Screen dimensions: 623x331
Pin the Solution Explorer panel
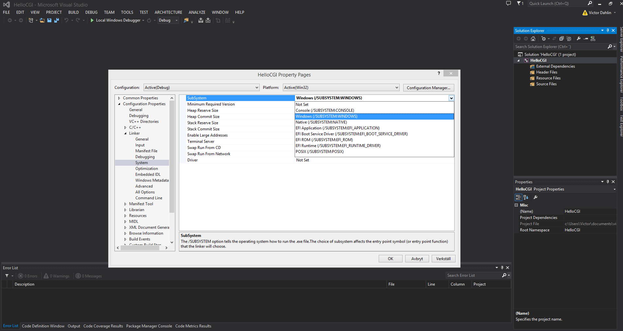608,30
